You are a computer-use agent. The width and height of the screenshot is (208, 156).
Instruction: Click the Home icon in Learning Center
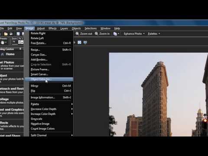click(3, 54)
